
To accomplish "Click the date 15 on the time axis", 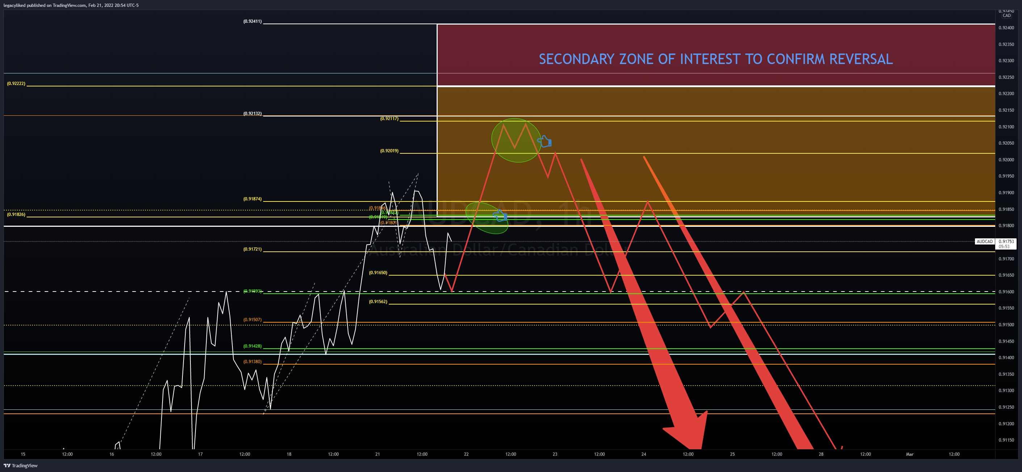I will 23,454.
